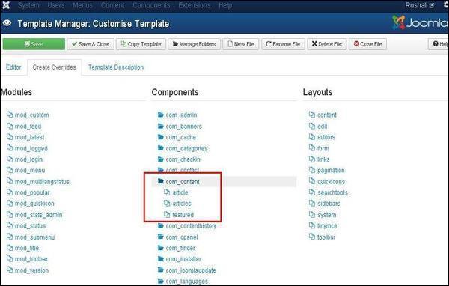Create override for mod_title
Screen dimensions: 449x286
tap(27, 248)
